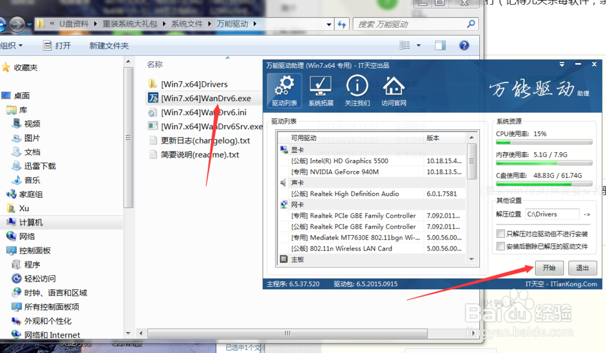Click the 重装系统大礼包 breadcrumb segment
Image resolution: width=606 pixels, height=353 pixels.
[130, 24]
